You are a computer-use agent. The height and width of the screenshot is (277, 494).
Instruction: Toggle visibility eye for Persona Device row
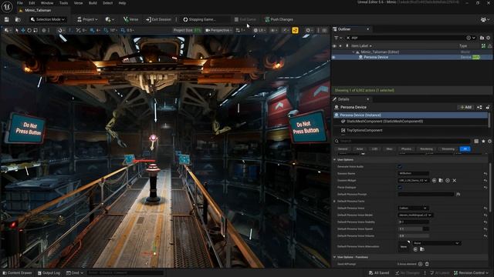click(334, 57)
